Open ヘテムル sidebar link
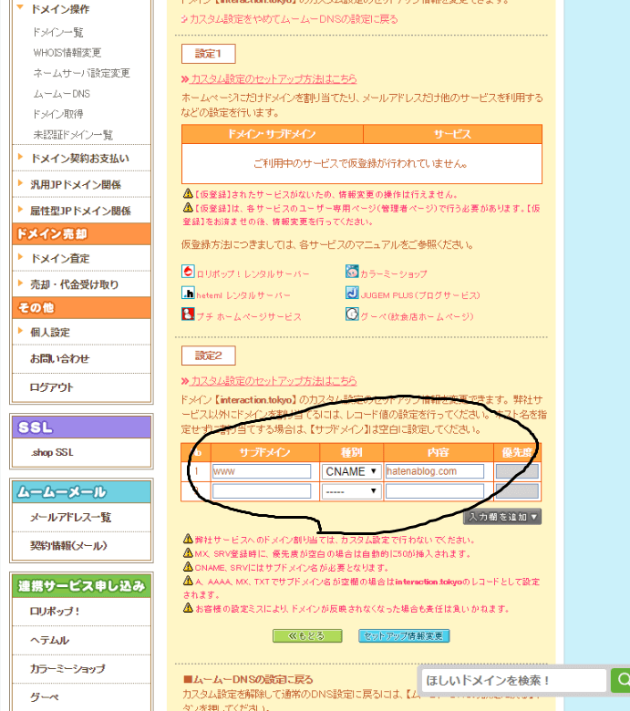 point(49,640)
